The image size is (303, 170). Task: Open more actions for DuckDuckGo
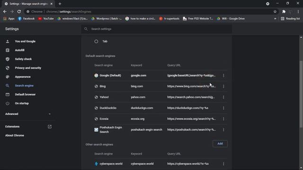(x=223, y=108)
